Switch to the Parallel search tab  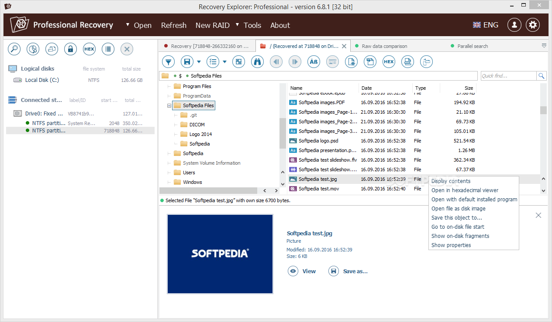tap(473, 46)
